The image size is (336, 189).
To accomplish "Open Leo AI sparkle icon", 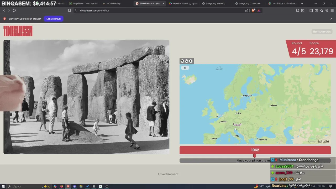I will (322, 10).
